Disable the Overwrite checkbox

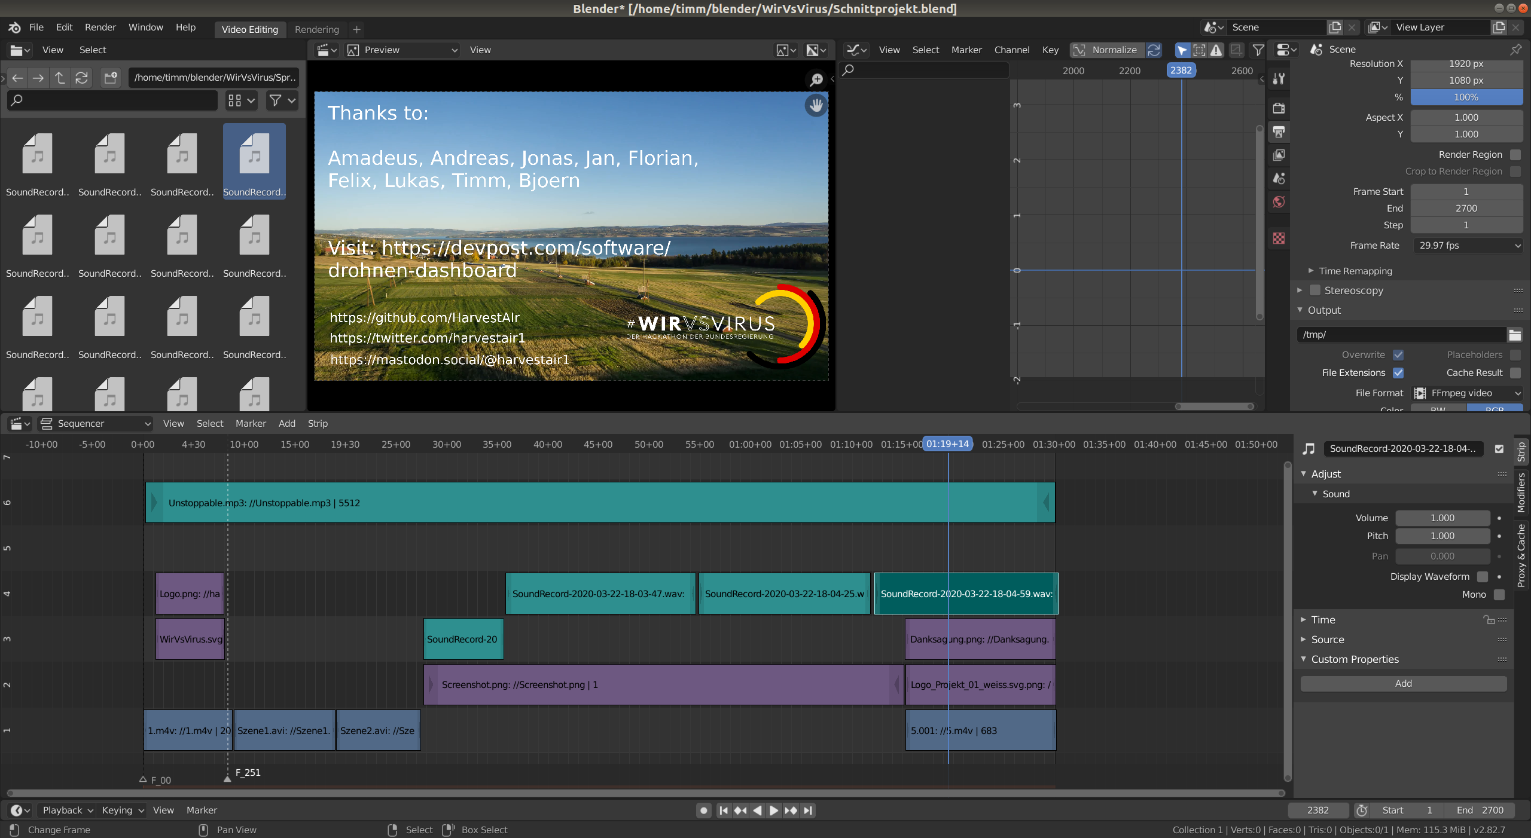pos(1398,355)
